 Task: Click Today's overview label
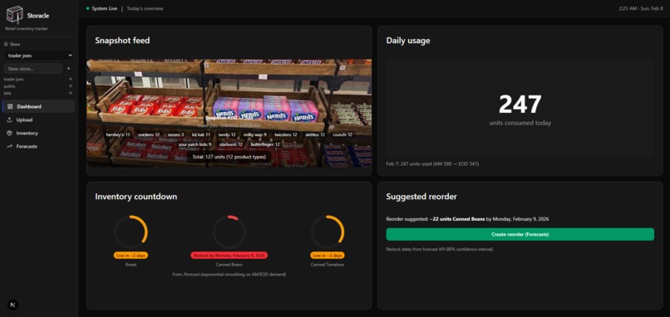click(x=145, y=8)
